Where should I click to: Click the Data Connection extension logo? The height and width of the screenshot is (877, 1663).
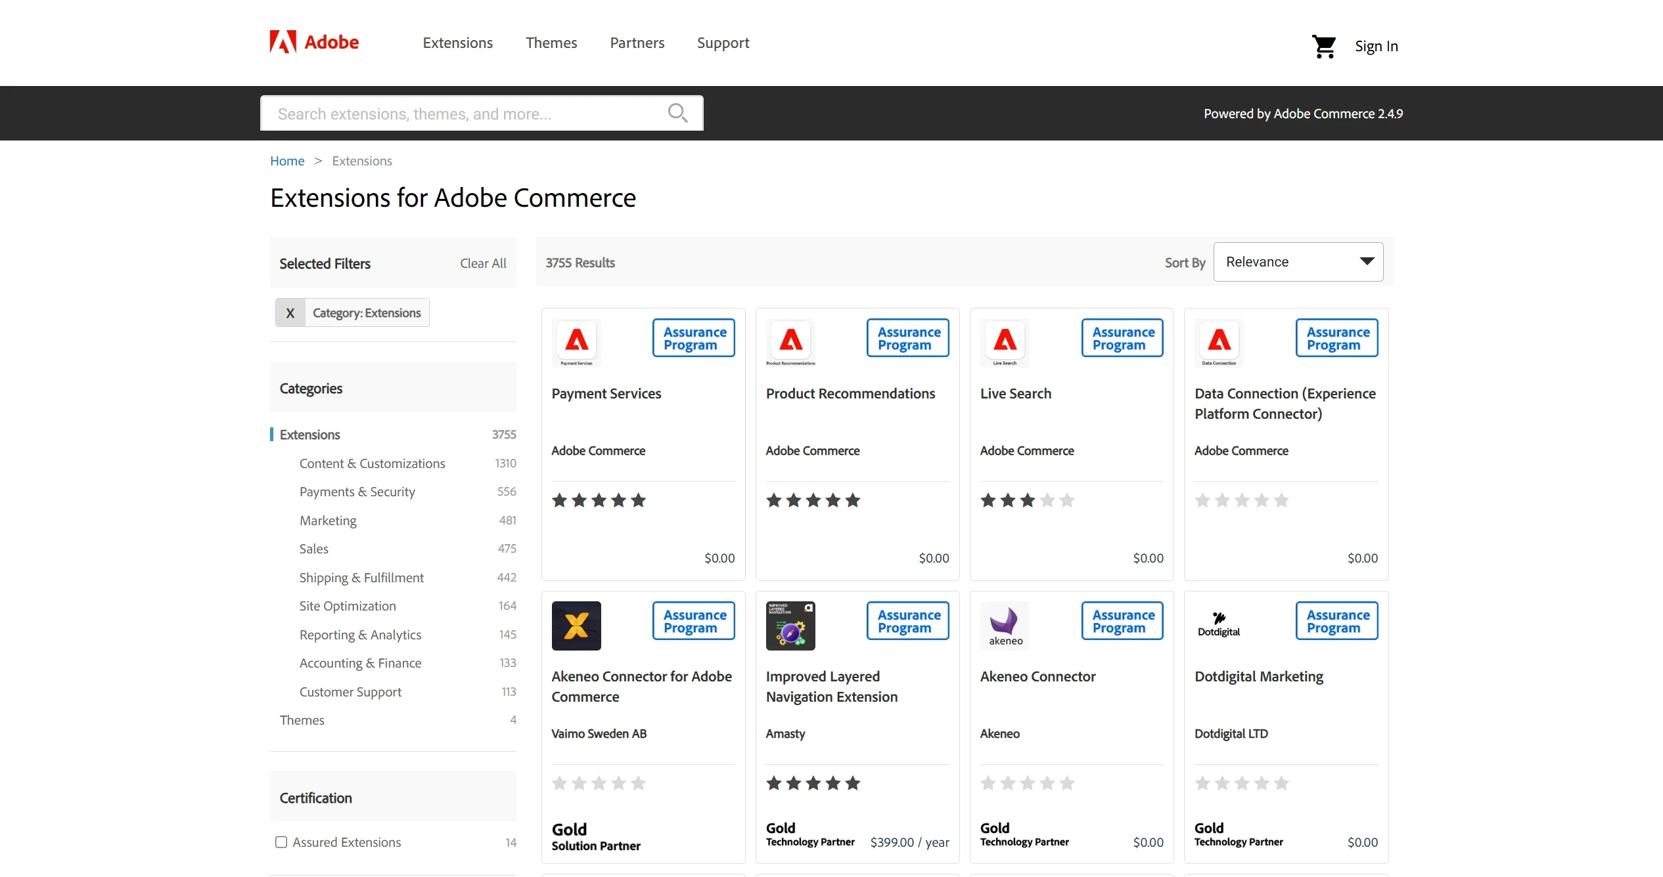[x=1219, y=343]
